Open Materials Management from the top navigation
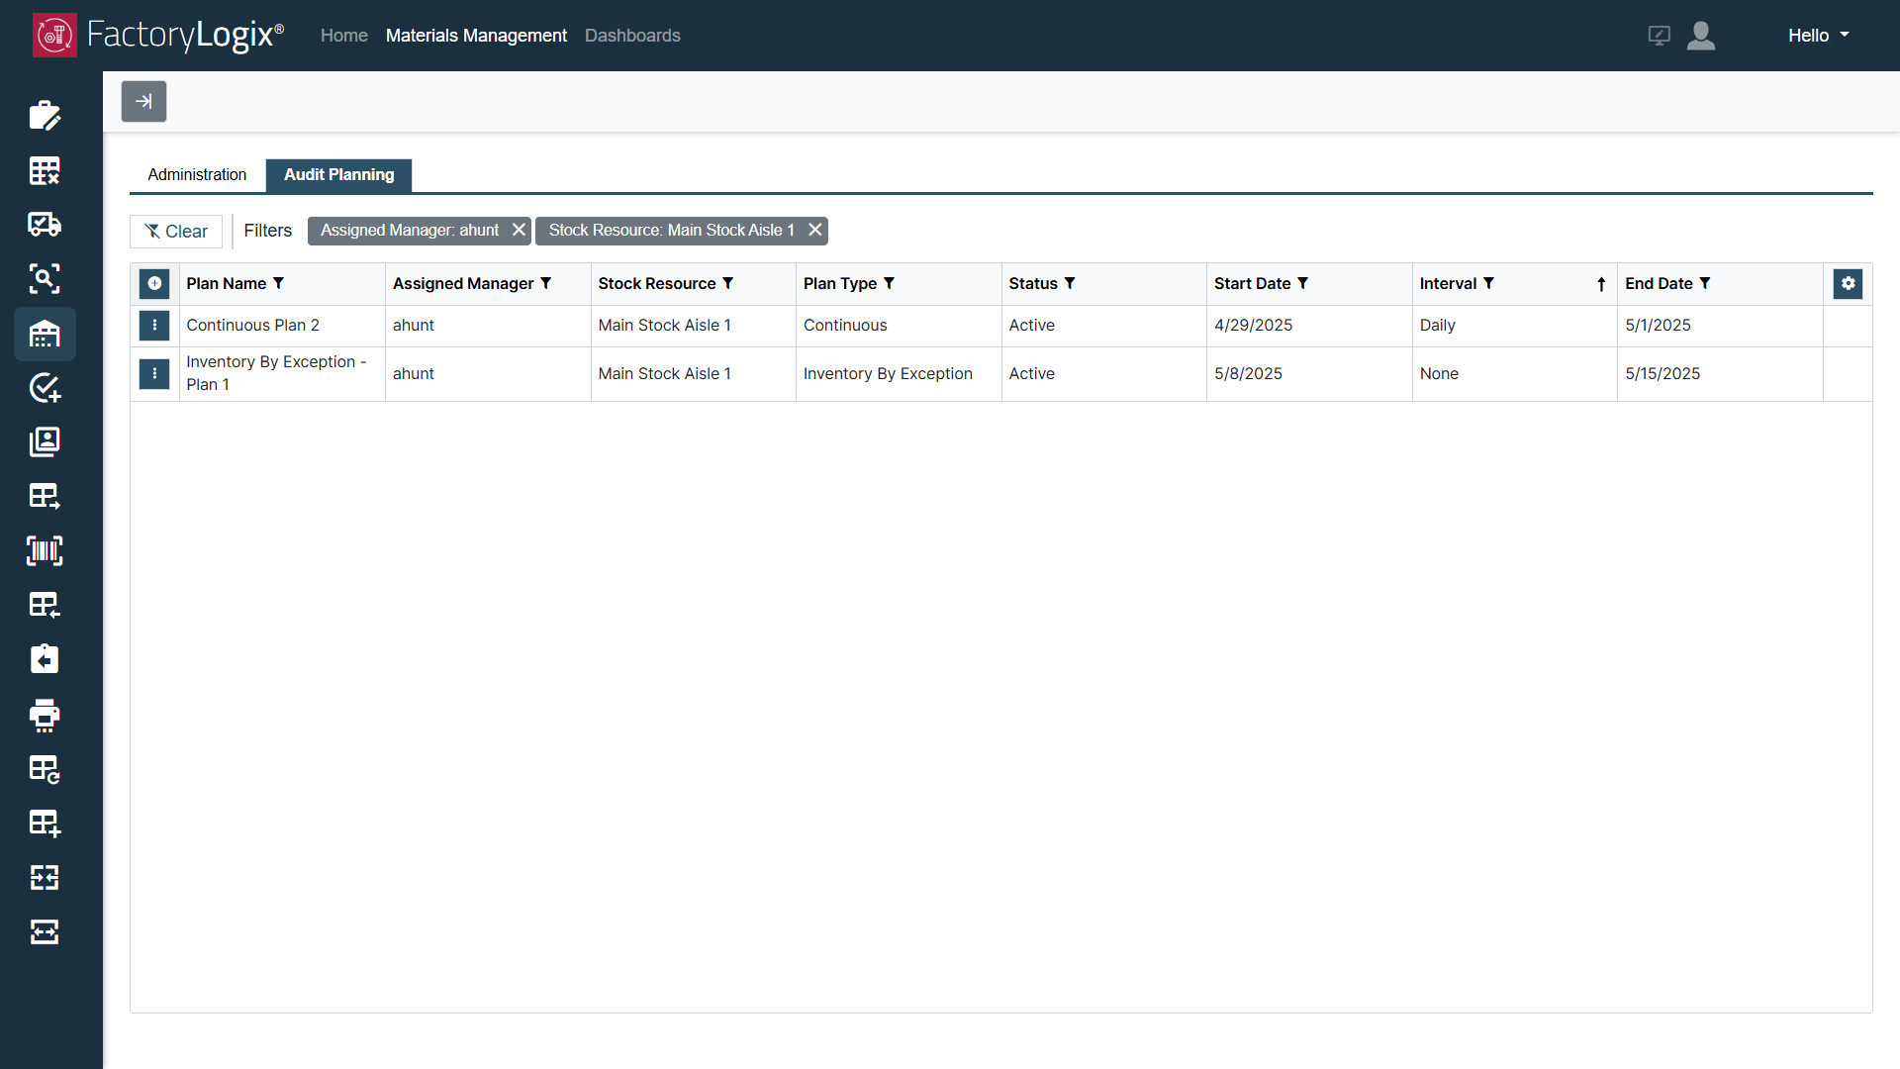Viewport: 1900px width, 1069px height. [x=476, y=36]
